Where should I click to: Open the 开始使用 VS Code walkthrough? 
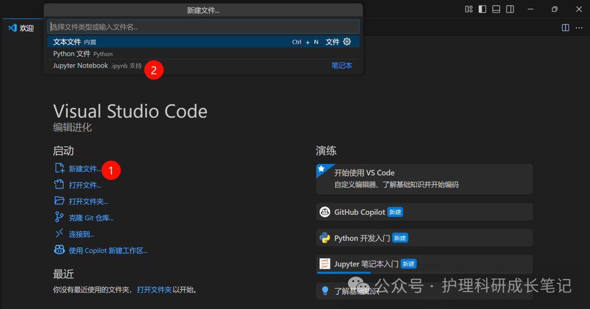pos(424,179)
